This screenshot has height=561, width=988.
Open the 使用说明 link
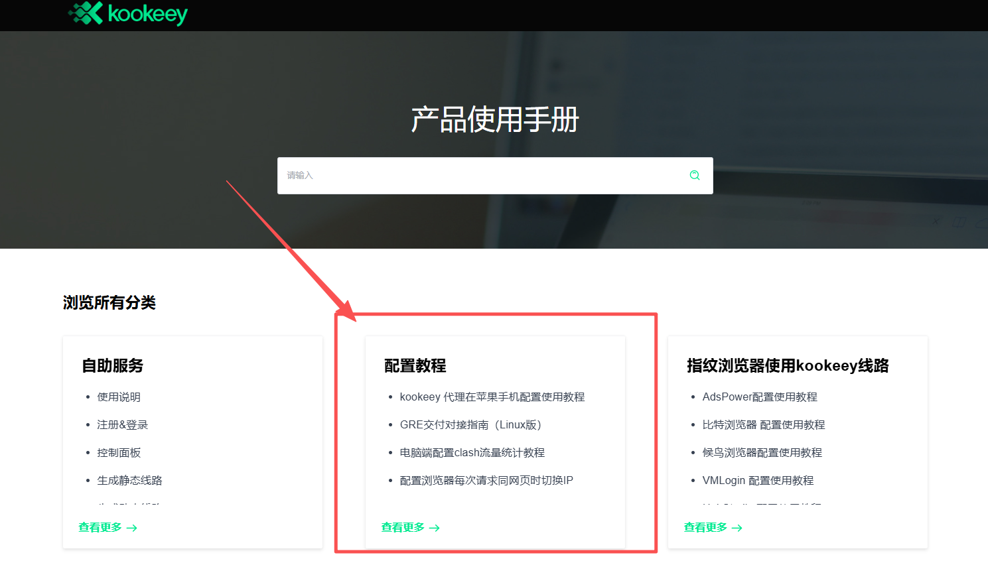point(119,397)
